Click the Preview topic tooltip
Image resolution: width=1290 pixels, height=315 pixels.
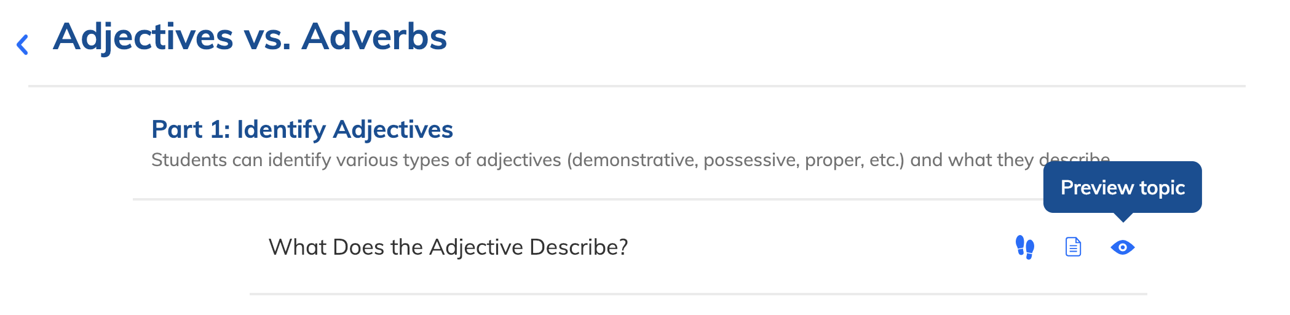pos(1122,187)
